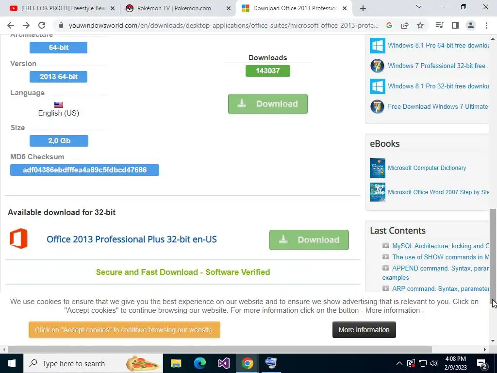
Task: Open ARP command Syntax article link
Action: point(440,289)
